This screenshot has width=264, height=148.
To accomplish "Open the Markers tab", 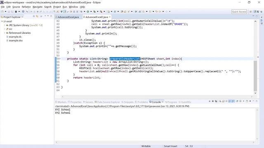I will coord(61,102).
